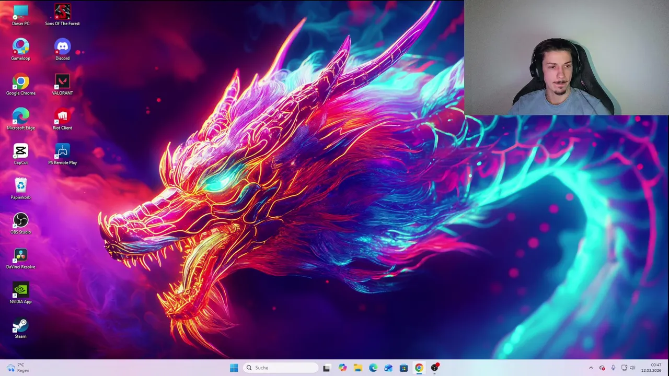Switch to Chrome in the taskbar
669x376 pixels.
[x=419, y=368]
